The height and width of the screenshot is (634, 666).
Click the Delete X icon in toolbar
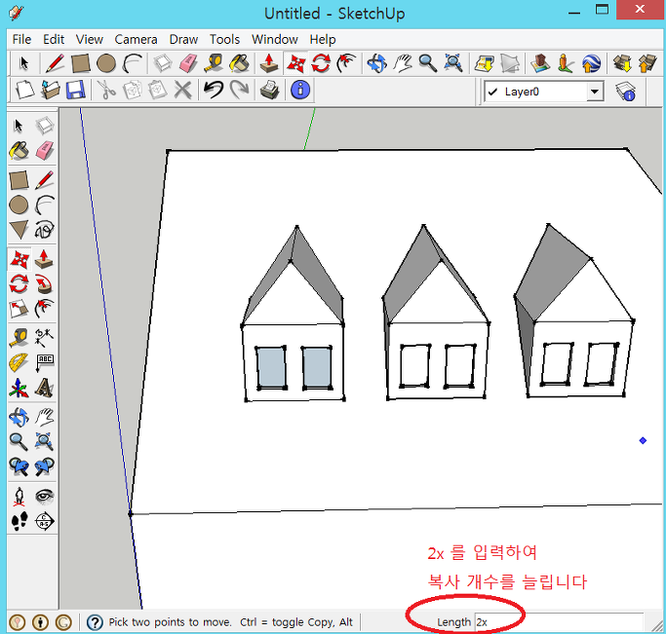pos(183,90)
